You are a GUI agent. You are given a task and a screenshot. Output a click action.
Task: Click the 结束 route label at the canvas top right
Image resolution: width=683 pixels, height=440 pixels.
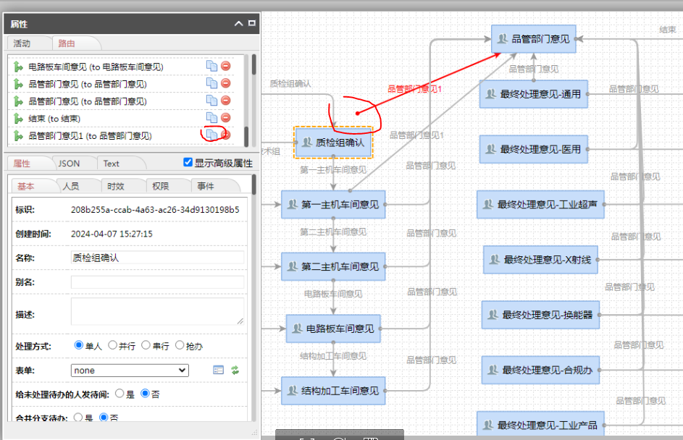(x=667, y=29)
